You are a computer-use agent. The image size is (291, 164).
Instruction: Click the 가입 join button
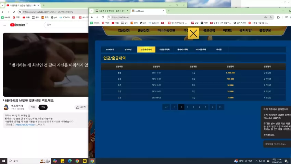tap(33, 107)
